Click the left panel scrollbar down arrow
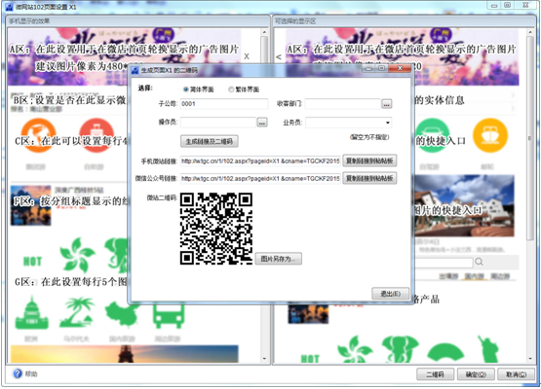The width and height of the screenshot is (541, 389). click(x=264, y=358)
